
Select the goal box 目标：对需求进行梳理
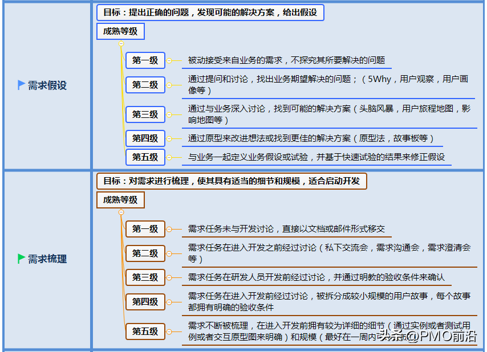[x=232, y=181]
